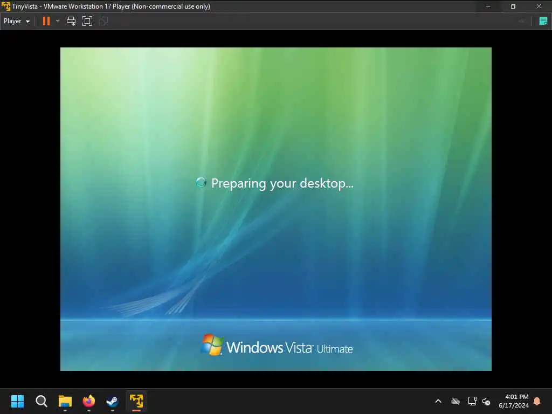Screen dimensions: 552x414
Task: Show hidden system tray icons
Action: click(438, 401)
